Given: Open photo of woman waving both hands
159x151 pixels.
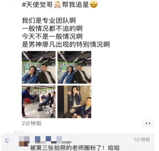Looking at the screenshot, I should pos(74,102).
